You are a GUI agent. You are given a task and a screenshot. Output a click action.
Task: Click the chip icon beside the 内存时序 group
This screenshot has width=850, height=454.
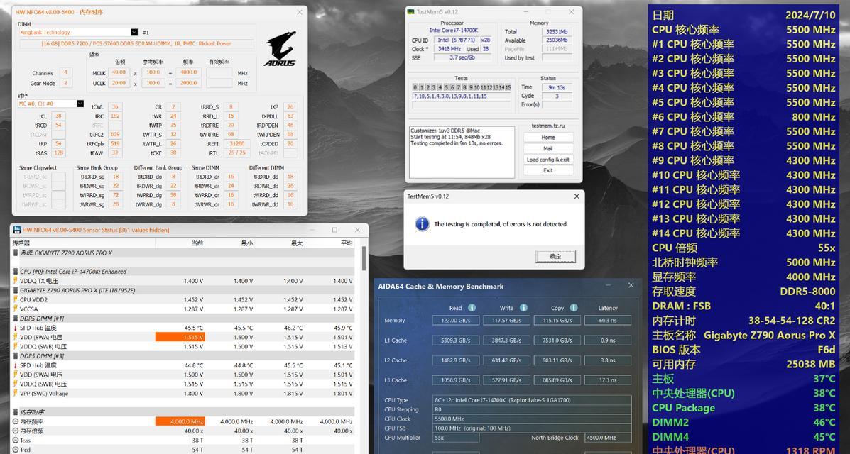(15, 412)
